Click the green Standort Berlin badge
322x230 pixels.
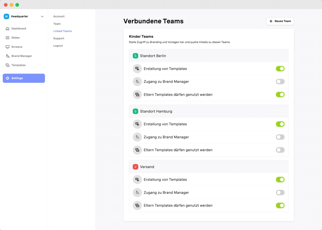click(x=136, y=56)
